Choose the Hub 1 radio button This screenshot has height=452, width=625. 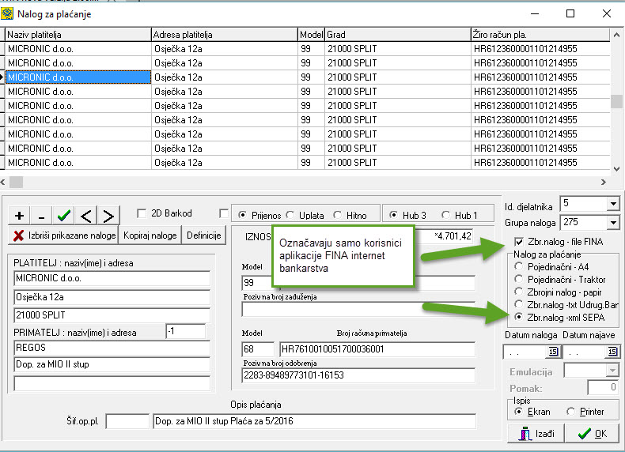447,215
